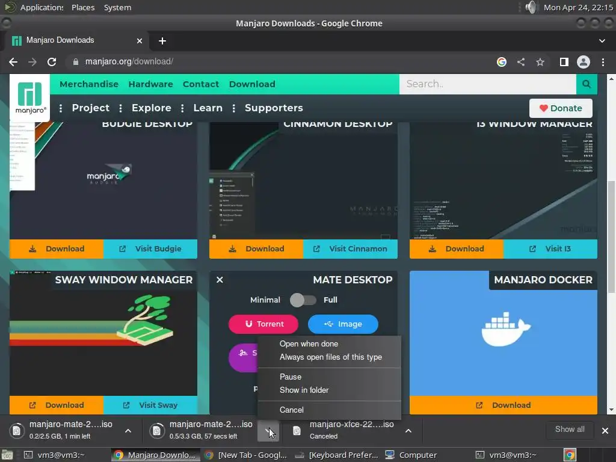Screen dimensions: 616x462
Task: Close the MATE Desktop download panel
Action: [x=220, y=280]
